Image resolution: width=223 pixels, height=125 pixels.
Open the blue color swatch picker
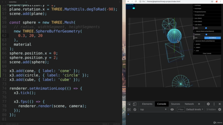point(213,38)
